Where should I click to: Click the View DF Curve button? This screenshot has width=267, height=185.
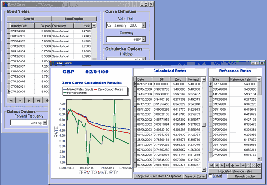point(195,176)
